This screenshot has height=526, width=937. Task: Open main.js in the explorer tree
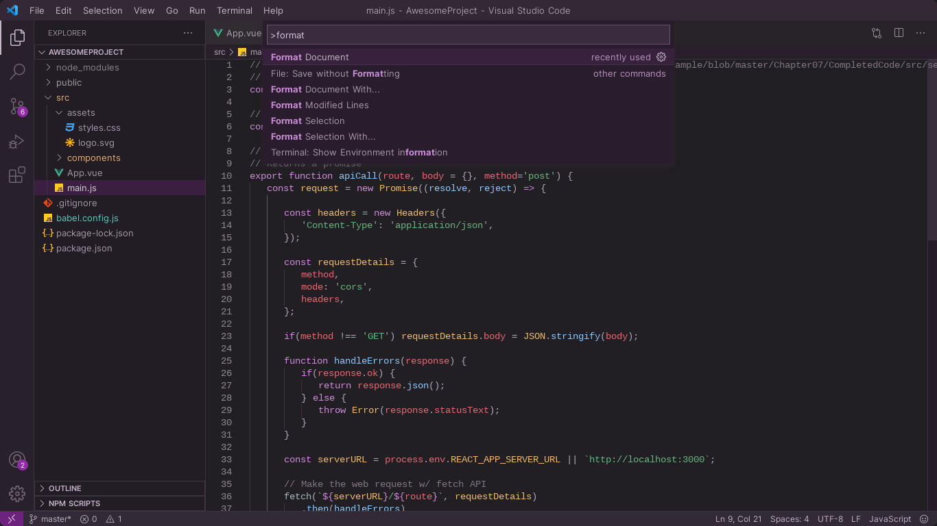(x=119, y=188)
